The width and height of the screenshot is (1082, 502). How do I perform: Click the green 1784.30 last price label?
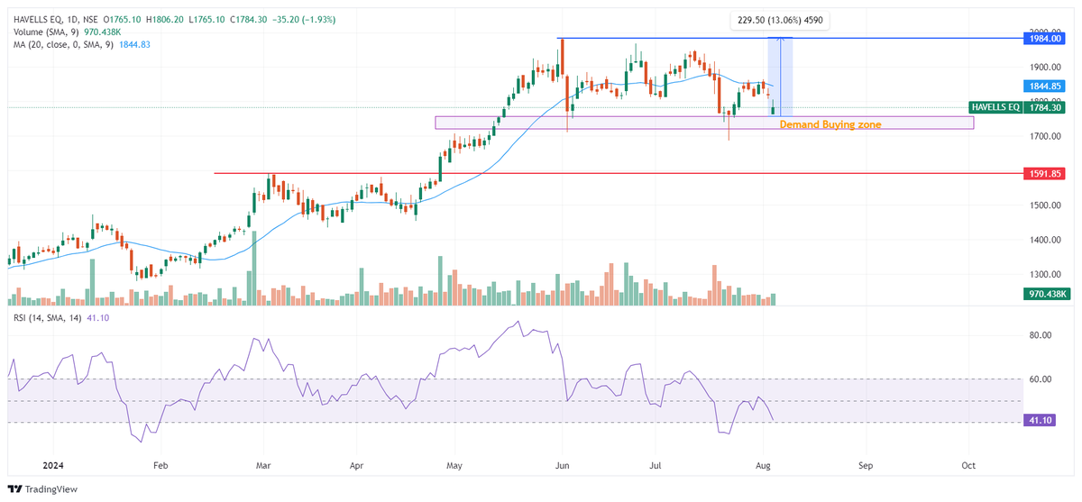tap(1043, 107)
